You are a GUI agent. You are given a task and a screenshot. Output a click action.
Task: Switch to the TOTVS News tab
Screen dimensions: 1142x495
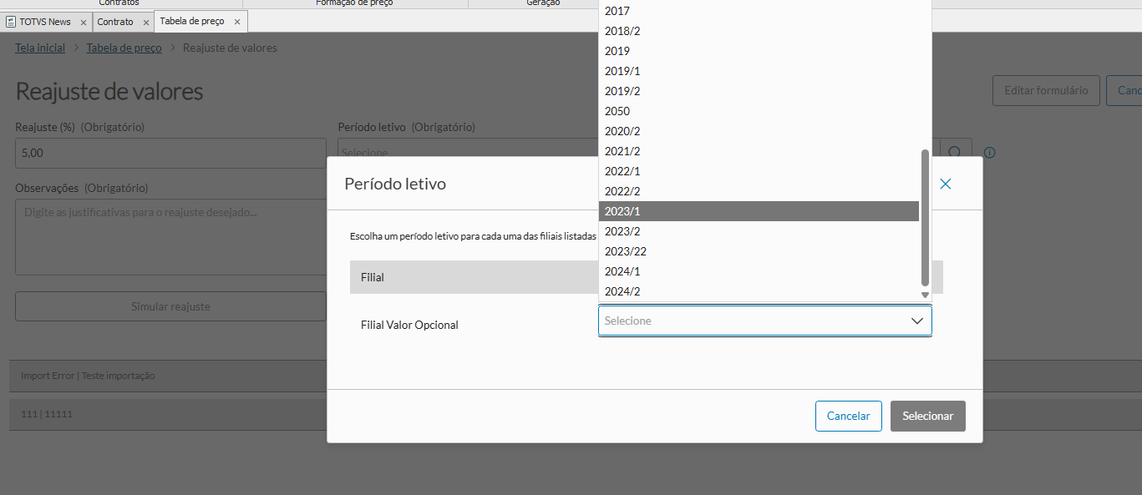point(45,22)
